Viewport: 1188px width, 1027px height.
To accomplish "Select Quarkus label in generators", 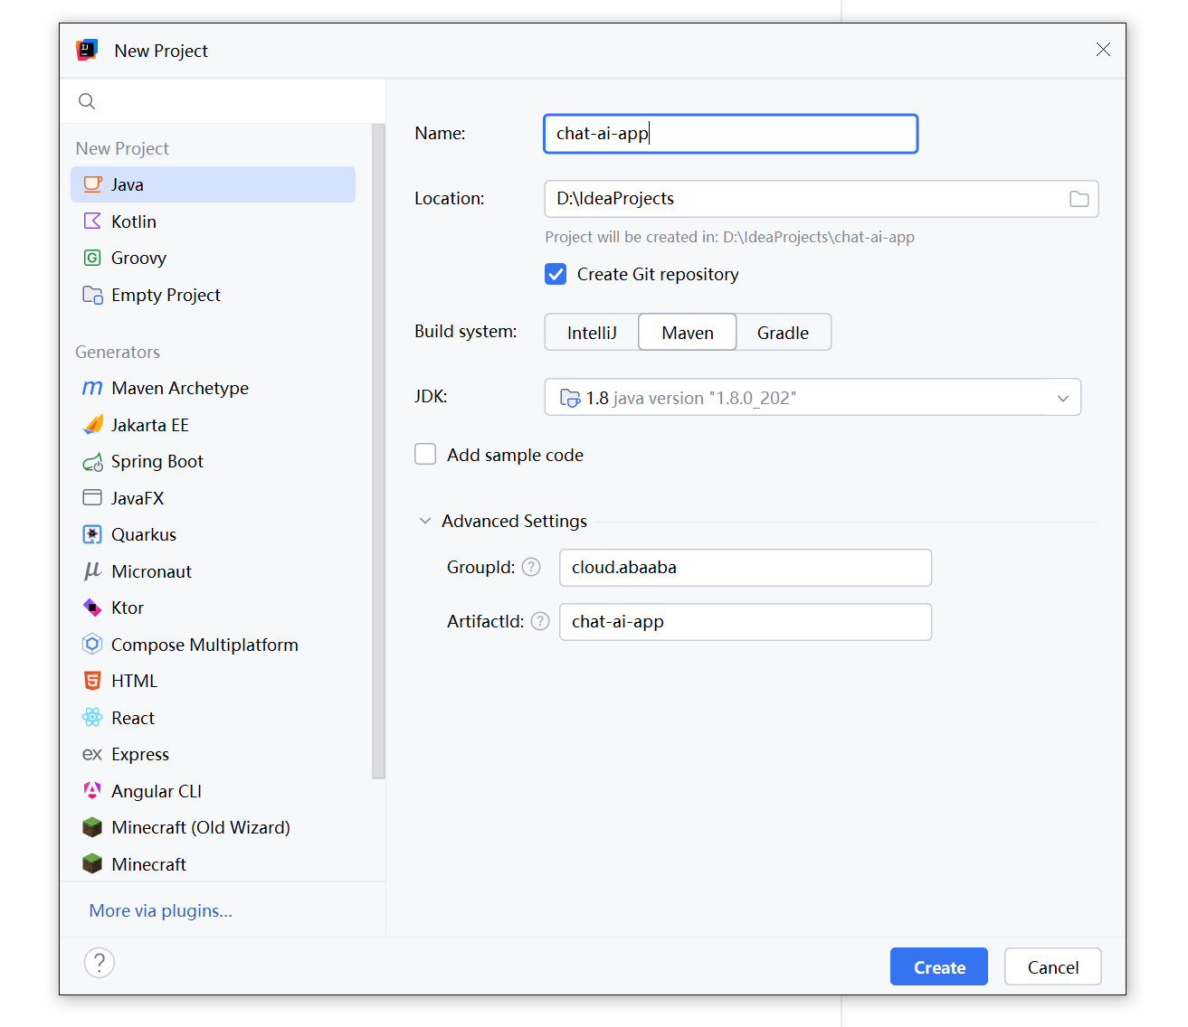I will tap(144, 534).
